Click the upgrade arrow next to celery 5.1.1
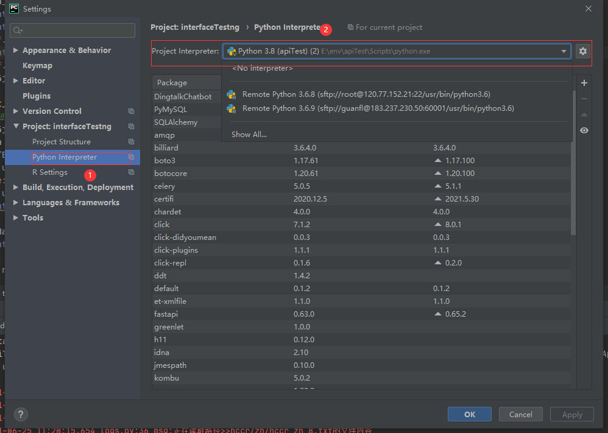 coord(438,186)
